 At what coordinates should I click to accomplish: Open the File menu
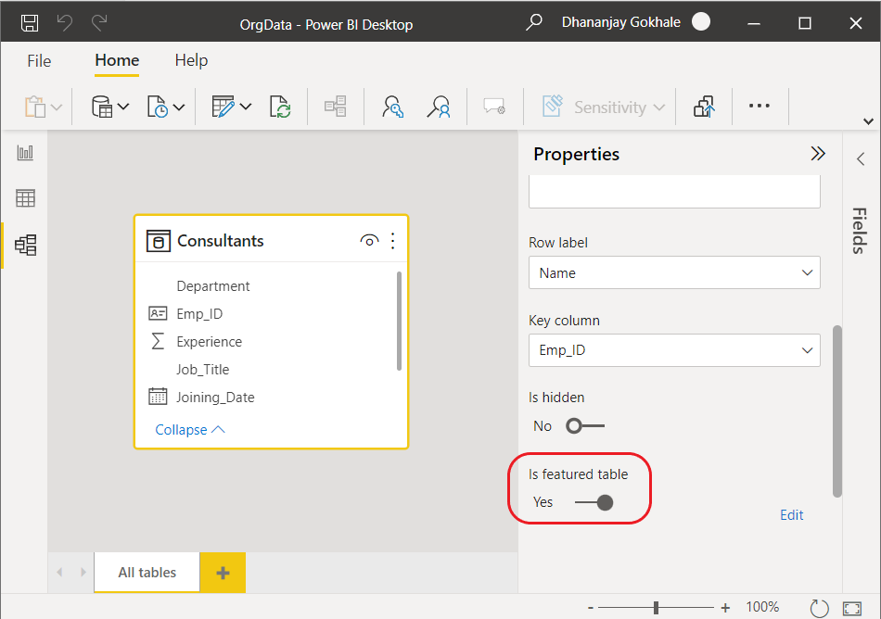pos(39,60)
